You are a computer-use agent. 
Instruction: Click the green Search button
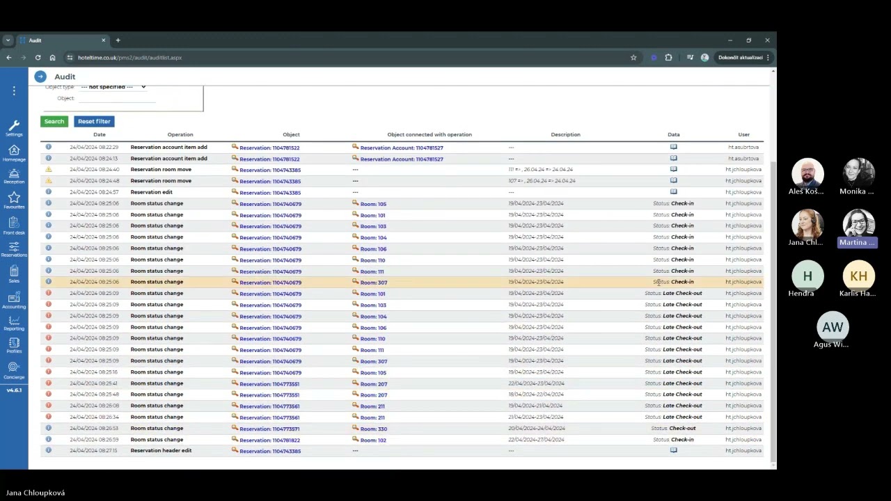54,121
